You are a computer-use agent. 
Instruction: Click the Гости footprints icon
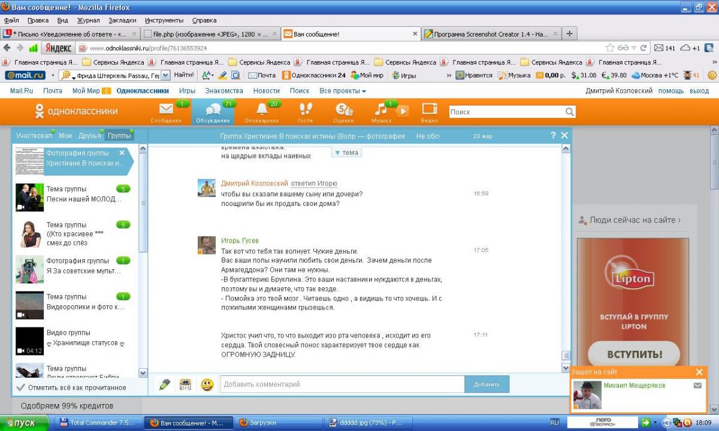305,110
